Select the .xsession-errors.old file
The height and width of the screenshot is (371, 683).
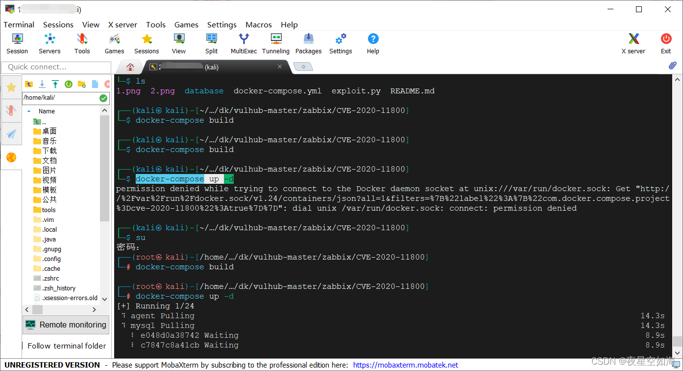(66, 298)
